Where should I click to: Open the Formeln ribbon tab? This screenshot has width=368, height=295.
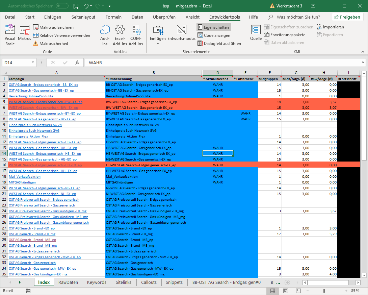pyautogui.click(x=113, y=17)
